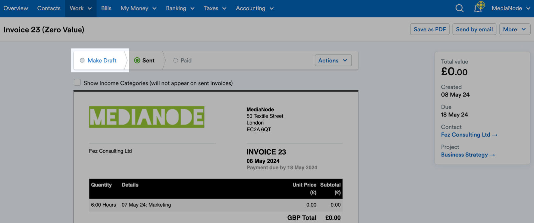Click the EC2A 6QT postcode text
Image resolution: width=534 pixels, height=223 pixels.
[x=259, y=130]
